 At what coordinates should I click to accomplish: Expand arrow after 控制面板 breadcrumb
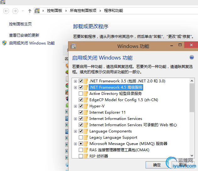tap(43, 11)
